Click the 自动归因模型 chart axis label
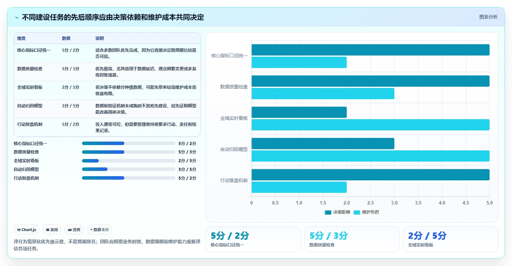The height and width of the screenshot is (266, 512). [x=234, y=149]
